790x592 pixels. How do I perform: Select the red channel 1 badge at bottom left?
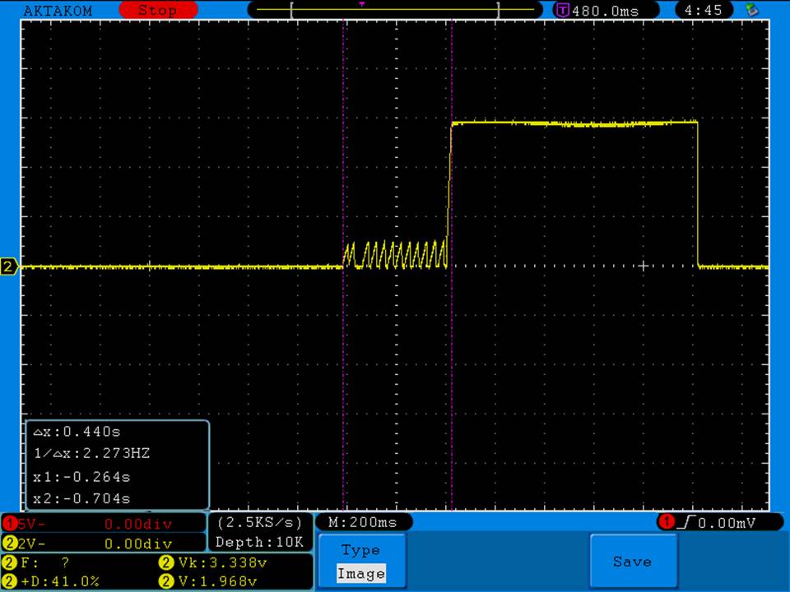tap(9, 524)
